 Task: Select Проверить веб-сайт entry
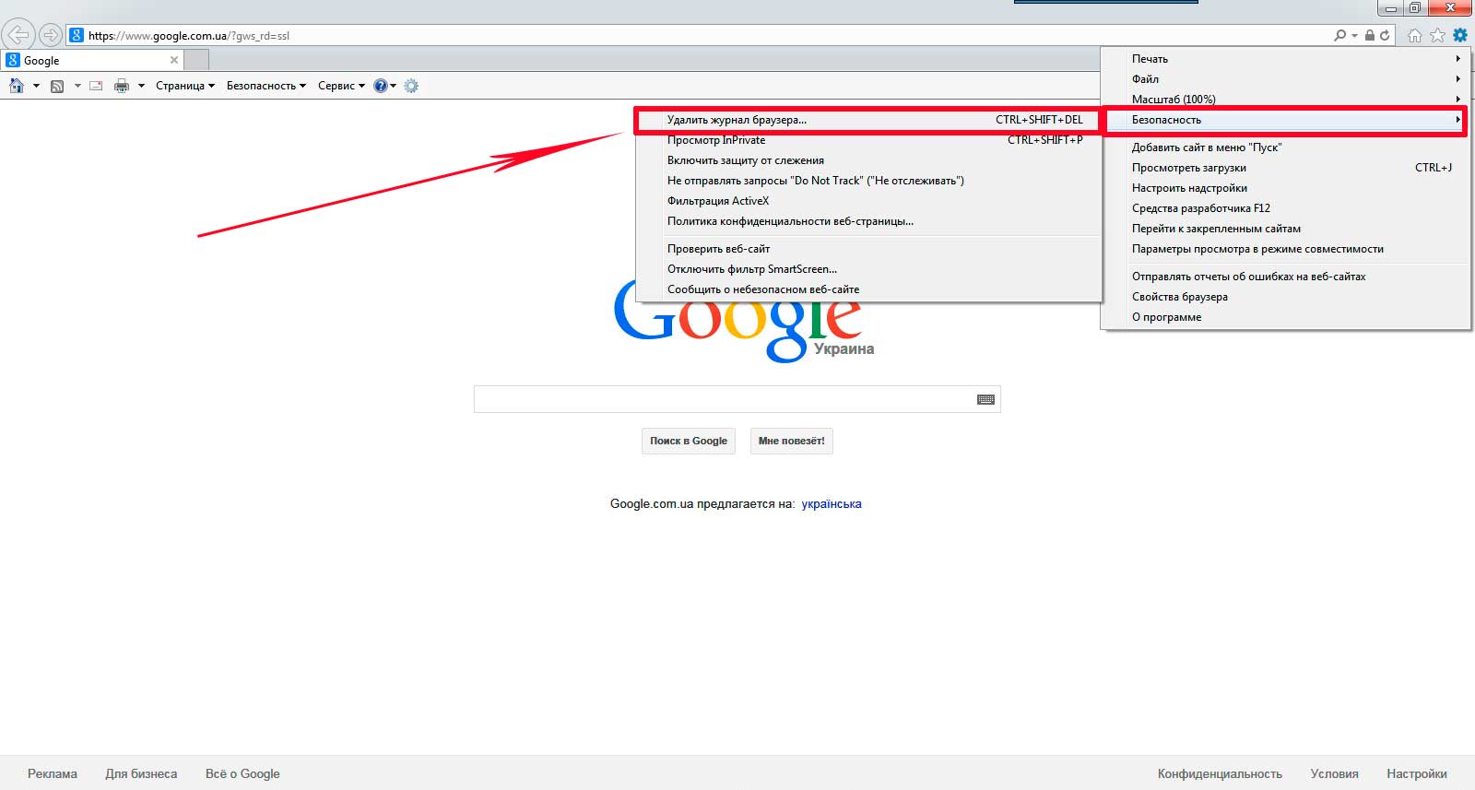pyautogui.click(x=868, y=249)
